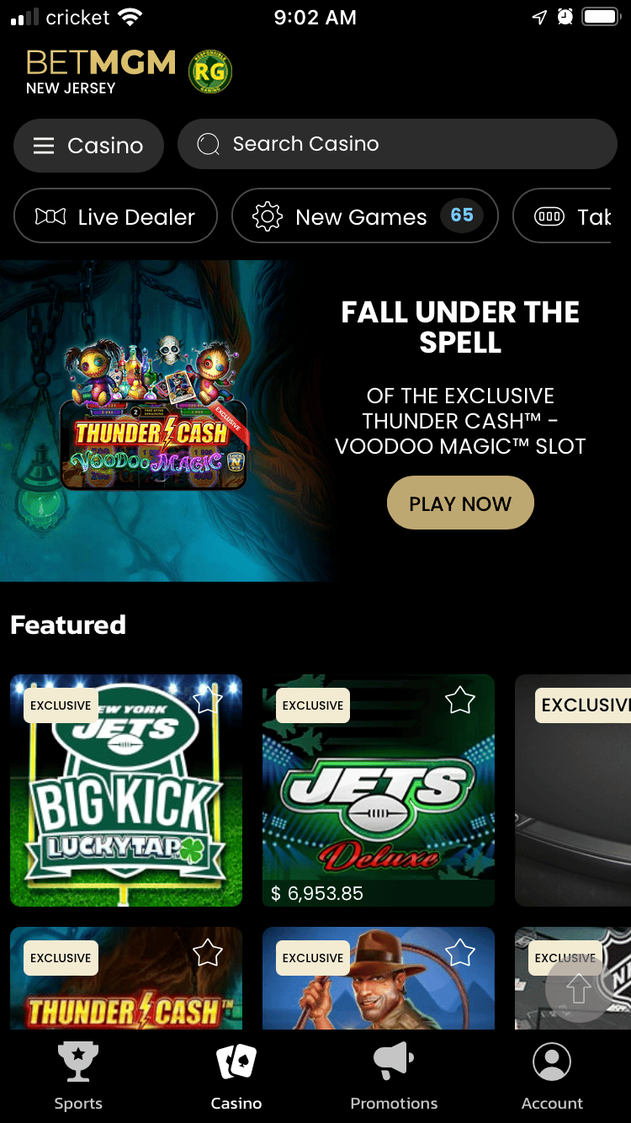Select the Live Dealer category

tap(115, 217)
